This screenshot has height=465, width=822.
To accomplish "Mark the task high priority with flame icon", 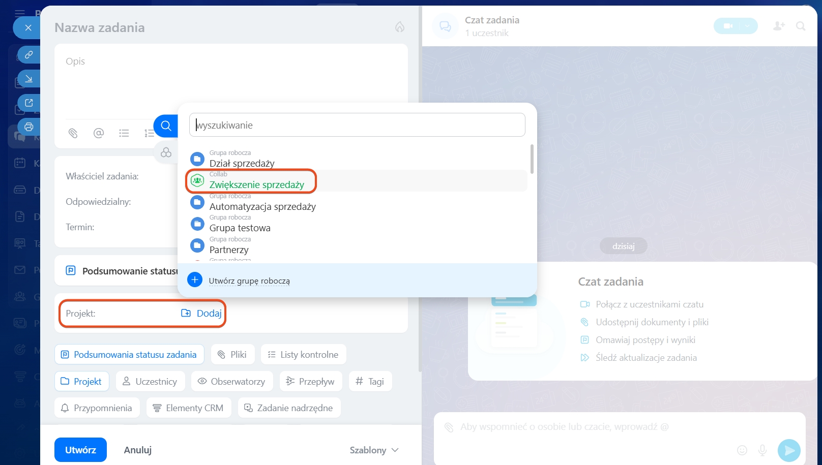I will [400, 27].
